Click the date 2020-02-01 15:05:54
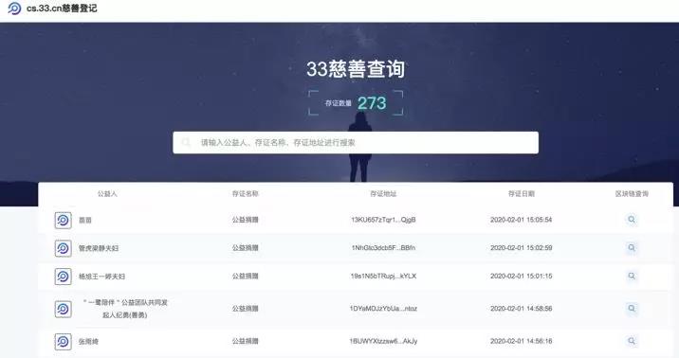Screen dimensions: 679x358 click(x=522, y=220)
